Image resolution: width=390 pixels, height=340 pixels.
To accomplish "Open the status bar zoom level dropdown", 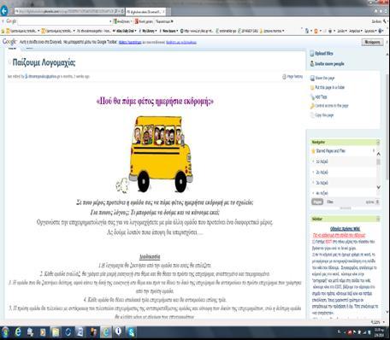I will point(383,322).
